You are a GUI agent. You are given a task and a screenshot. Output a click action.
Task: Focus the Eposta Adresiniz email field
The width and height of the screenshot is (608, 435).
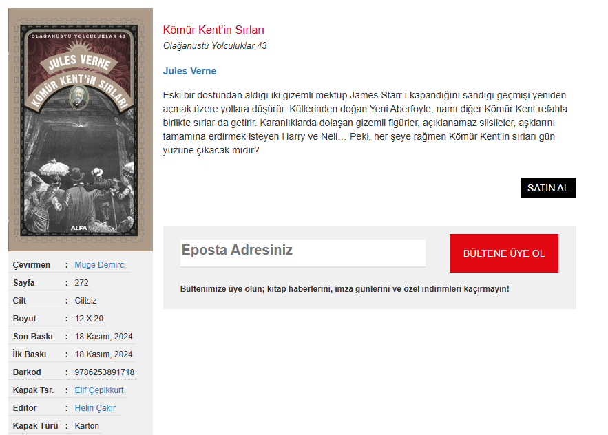click(x=303, y=253)
